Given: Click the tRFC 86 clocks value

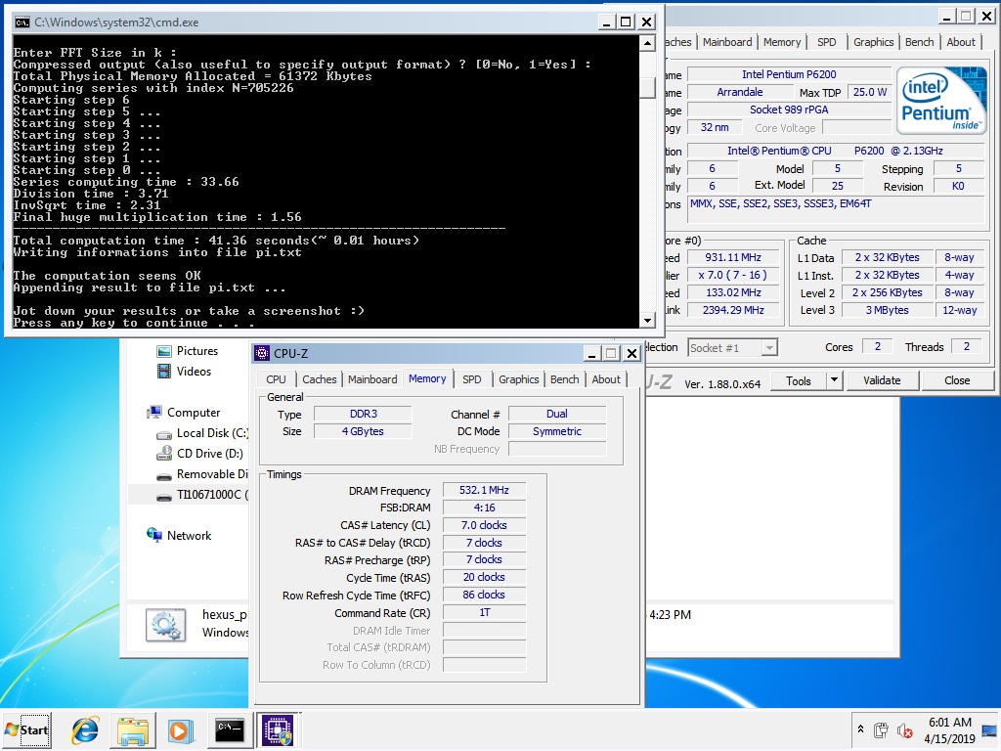Looking at the screenshot, I should coord(484,596).
